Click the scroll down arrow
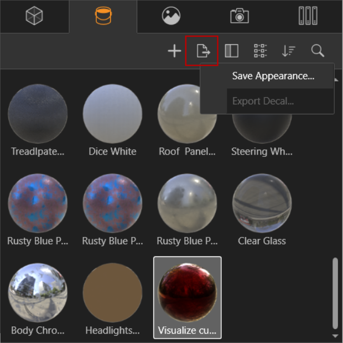The image size is (343, 343). tap(335, 335)
